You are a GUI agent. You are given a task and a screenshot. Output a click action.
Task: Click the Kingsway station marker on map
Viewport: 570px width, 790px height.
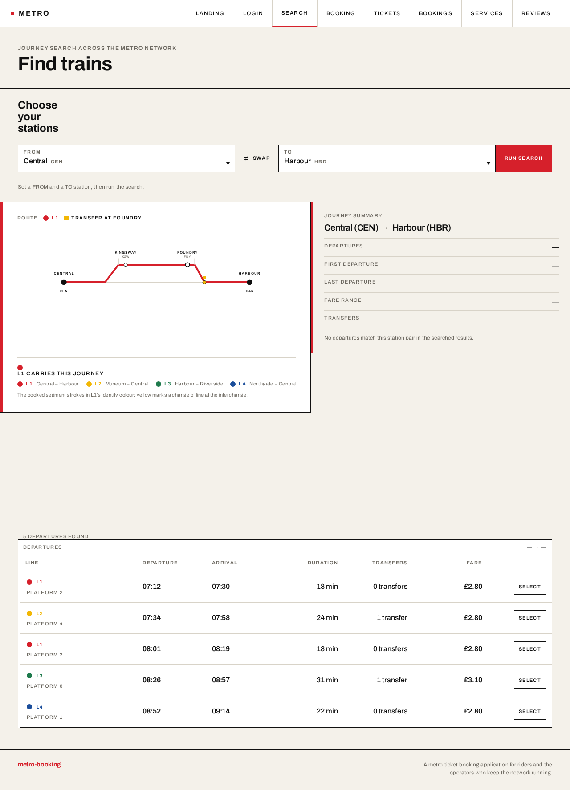[x=126, y=265]
